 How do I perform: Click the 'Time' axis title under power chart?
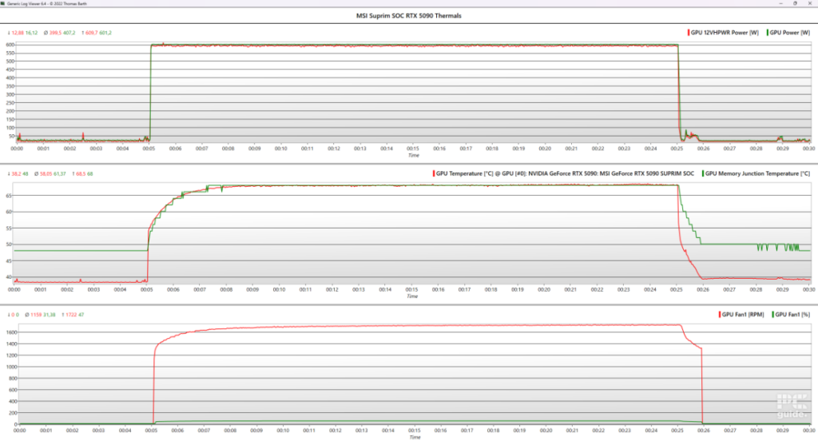413,155
